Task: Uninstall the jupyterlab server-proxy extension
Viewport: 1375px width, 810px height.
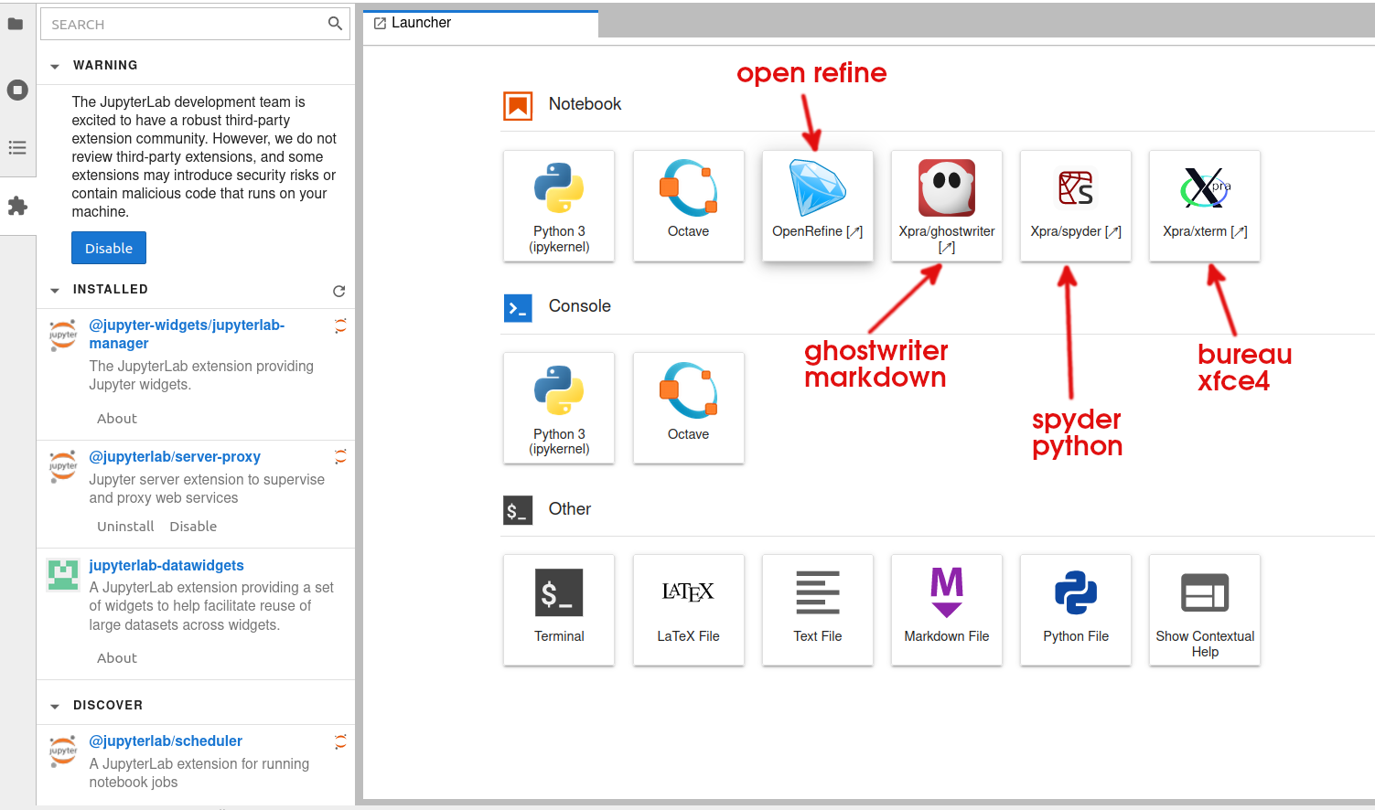Action: 125,527
